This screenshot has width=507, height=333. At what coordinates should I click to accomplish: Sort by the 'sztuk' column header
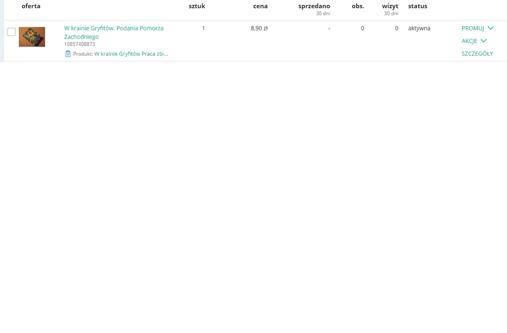[197, 6]
